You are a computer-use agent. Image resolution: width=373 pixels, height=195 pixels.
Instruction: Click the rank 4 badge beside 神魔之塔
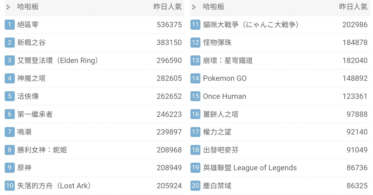click(10, 78)
